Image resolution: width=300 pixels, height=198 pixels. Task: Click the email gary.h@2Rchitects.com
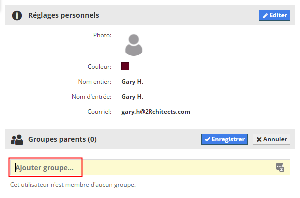[x=156, y=112]
